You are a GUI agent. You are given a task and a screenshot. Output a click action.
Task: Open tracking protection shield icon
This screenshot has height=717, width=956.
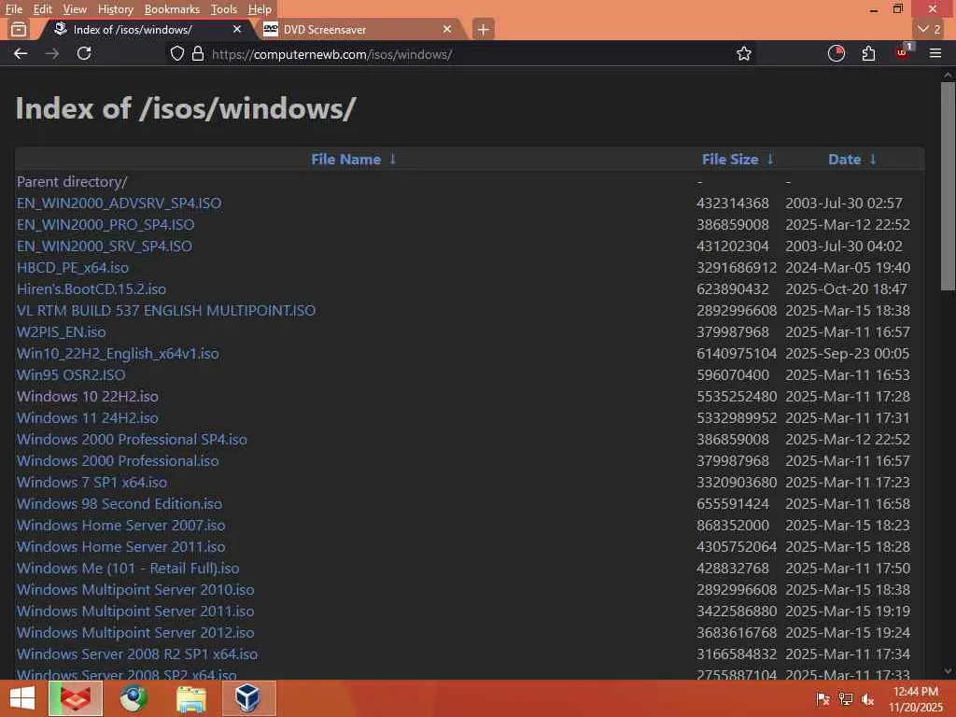(176, 53)
